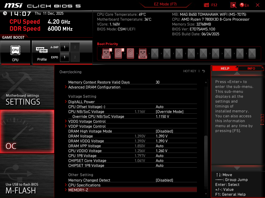The width and height of the screenshot is (265, 198).
Task: Open DRAM High Voltage Mode Disabled dropdown
Action: [x=164, y=131]
